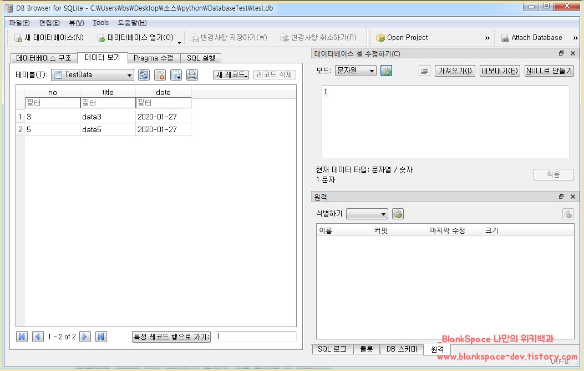Click the 마지막 수정 column header

click(x=455, y=230)
